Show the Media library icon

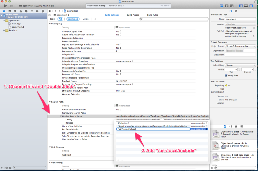pyautogui.click(x=242, y=126)
